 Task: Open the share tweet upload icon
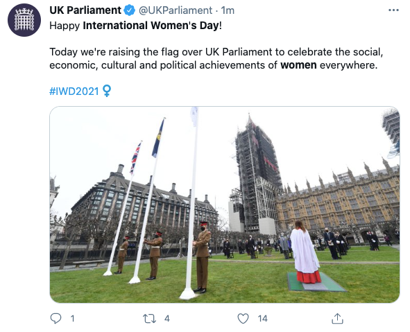click(x=337, y=318)
